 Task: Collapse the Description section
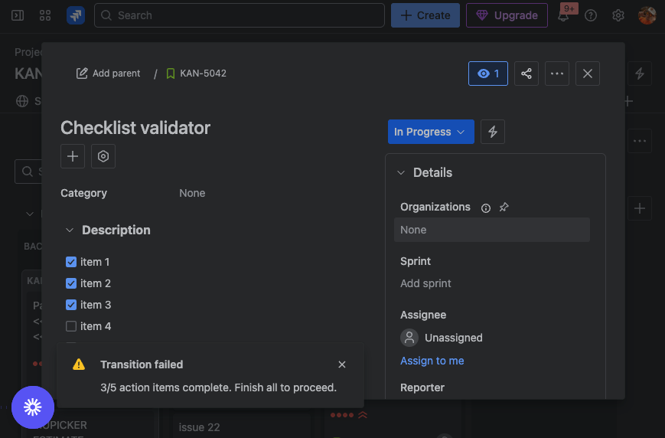(70, 230)
